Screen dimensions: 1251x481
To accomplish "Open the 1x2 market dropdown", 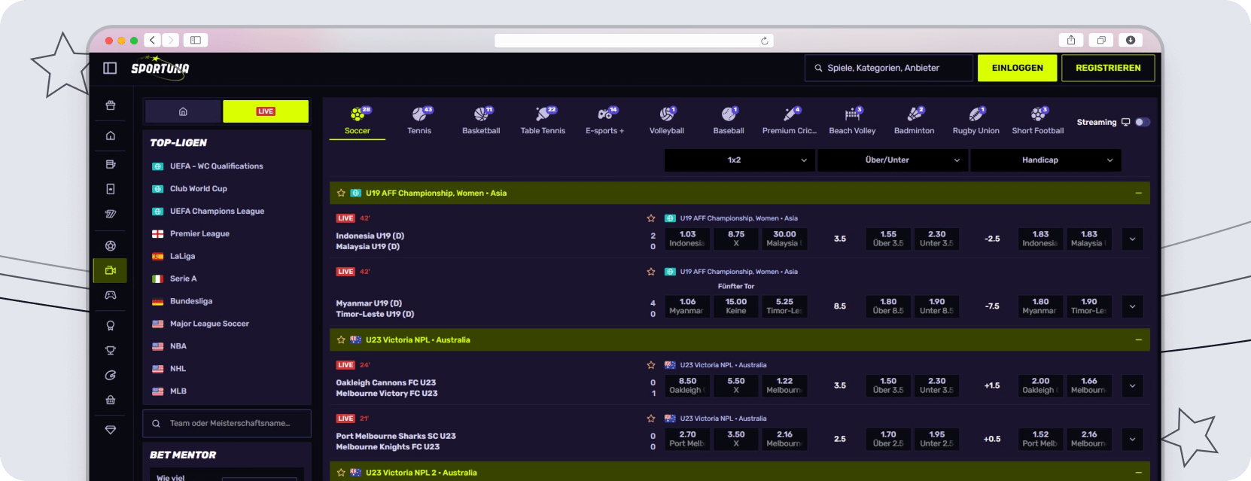I will tap(738, 160).
